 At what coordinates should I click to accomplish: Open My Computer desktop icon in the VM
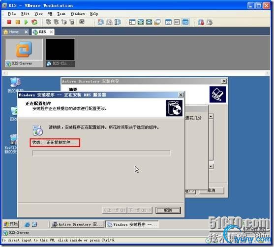pyautogui.click(x=15, y=85)
